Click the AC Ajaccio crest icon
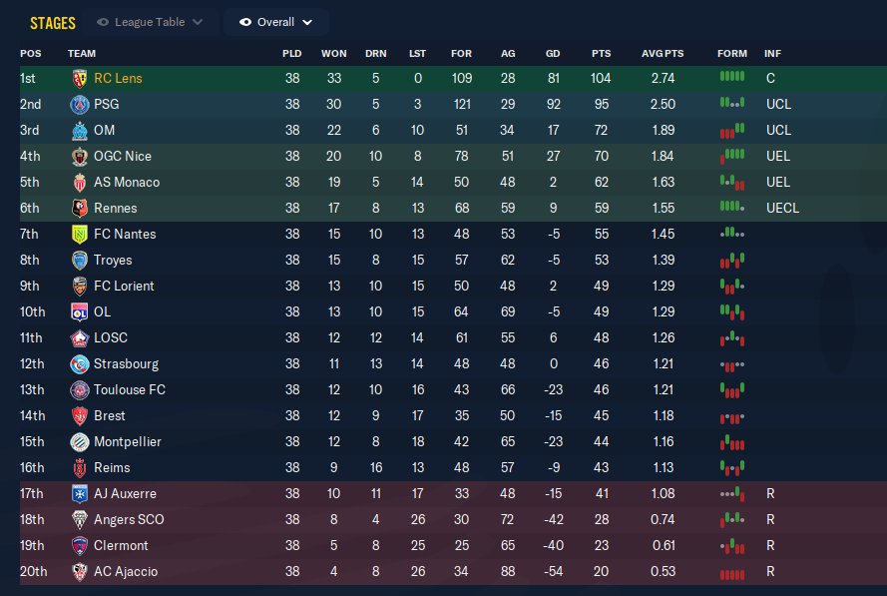 [79, 571]
